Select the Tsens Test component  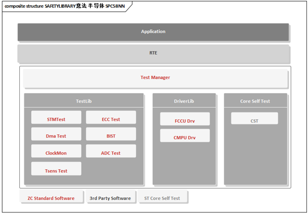click(56, 169)
